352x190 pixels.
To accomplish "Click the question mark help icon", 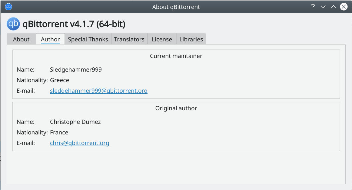I will point(313,7).
